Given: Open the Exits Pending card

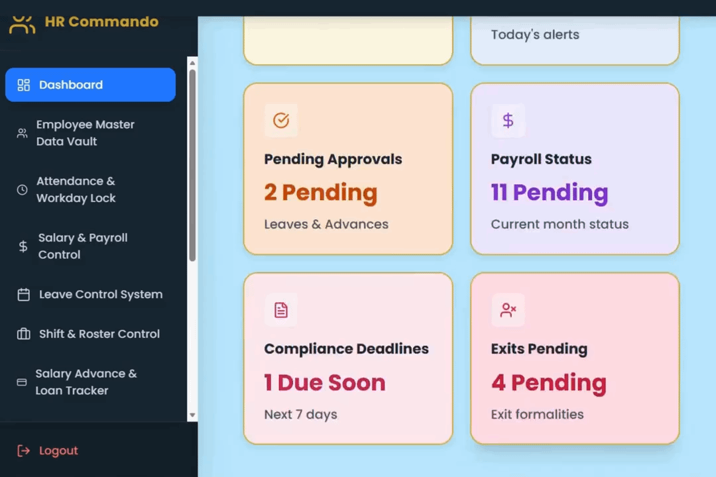Looking at the screenshot, I should [574, 358].
